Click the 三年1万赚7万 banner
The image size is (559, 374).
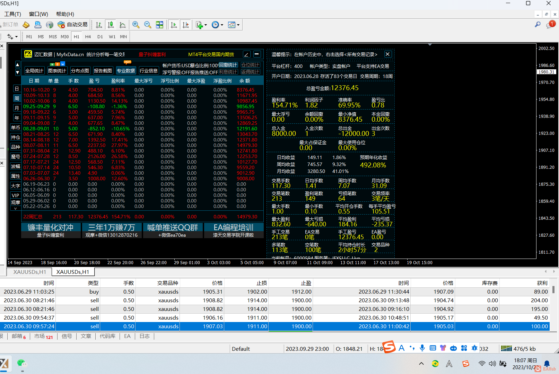112,231
